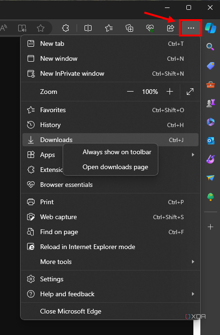Select New tab menu entry
The width and height of the screenshot is (220, 335).
pyautogui.click(x=110, y=43)
